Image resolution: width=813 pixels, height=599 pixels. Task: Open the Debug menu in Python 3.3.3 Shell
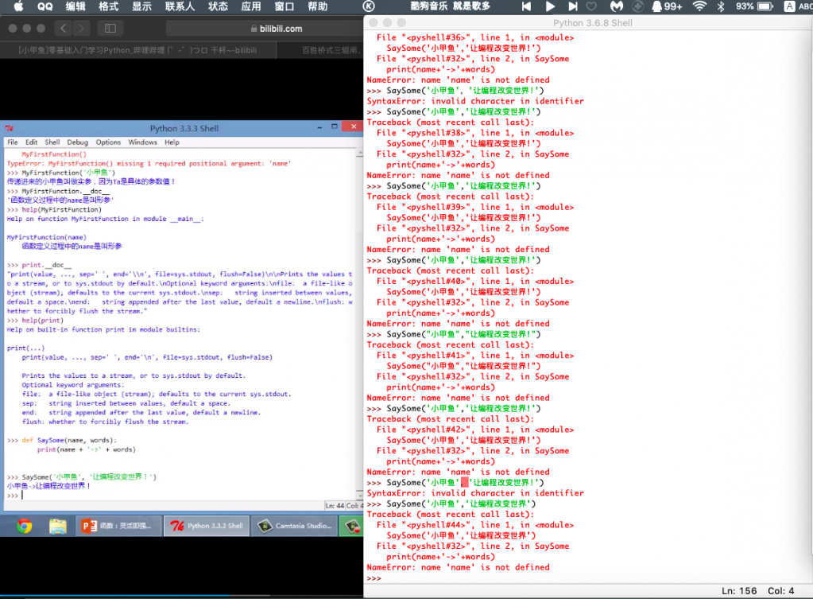[x=78, y=142]
